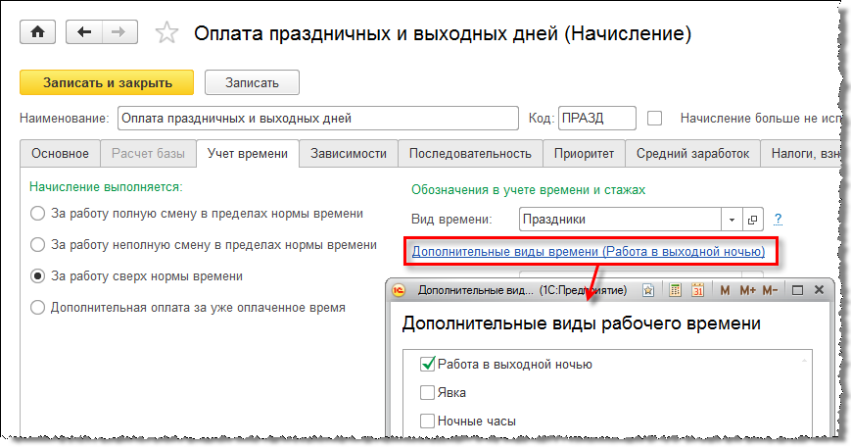Navigate forward with the right arrow
This screenshot has height=447, width=851.
click(x=119, y=32)
